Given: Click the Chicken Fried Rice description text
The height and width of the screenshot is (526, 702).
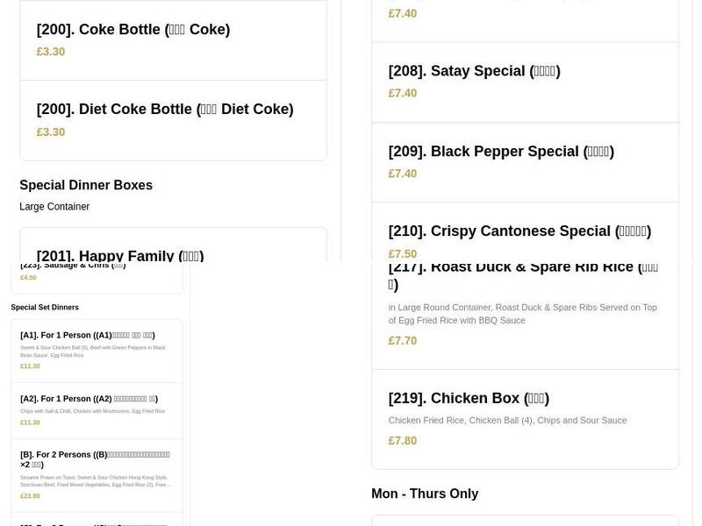Looking at the screenshot, I should 507,420.
